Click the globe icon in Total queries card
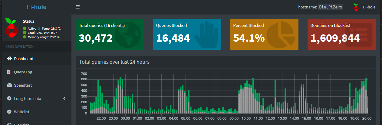 [x=128, y=35]
